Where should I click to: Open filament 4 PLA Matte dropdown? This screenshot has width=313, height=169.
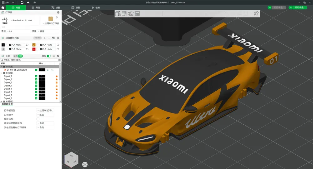pos(46,49)
